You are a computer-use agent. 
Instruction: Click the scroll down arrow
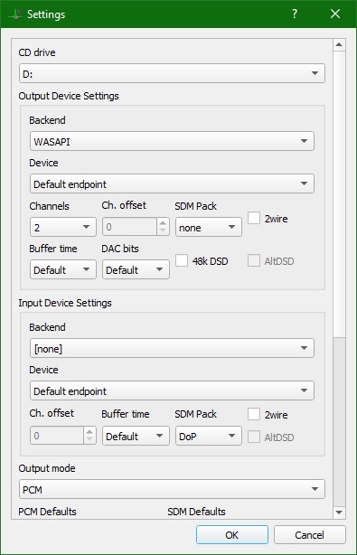(339, 513)
